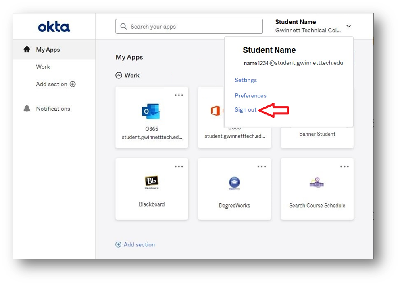Click Gwinnett Technical Col... in header

click(308, 30)
